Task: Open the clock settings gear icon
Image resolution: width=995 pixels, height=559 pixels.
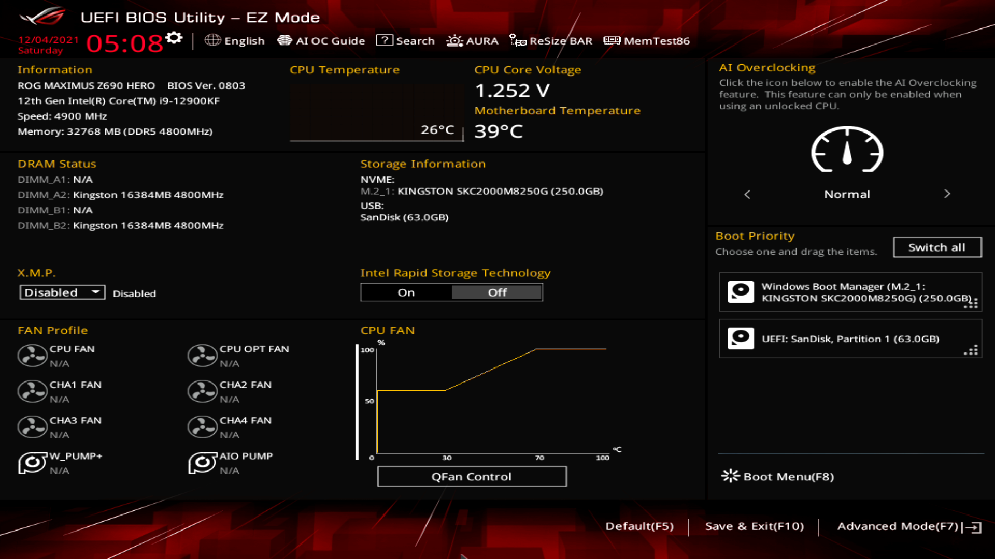Action: coord(174,38)
